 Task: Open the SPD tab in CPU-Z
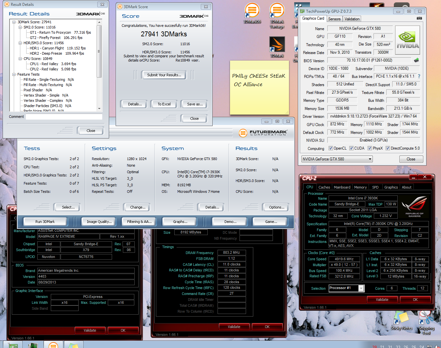click(375, 187)
